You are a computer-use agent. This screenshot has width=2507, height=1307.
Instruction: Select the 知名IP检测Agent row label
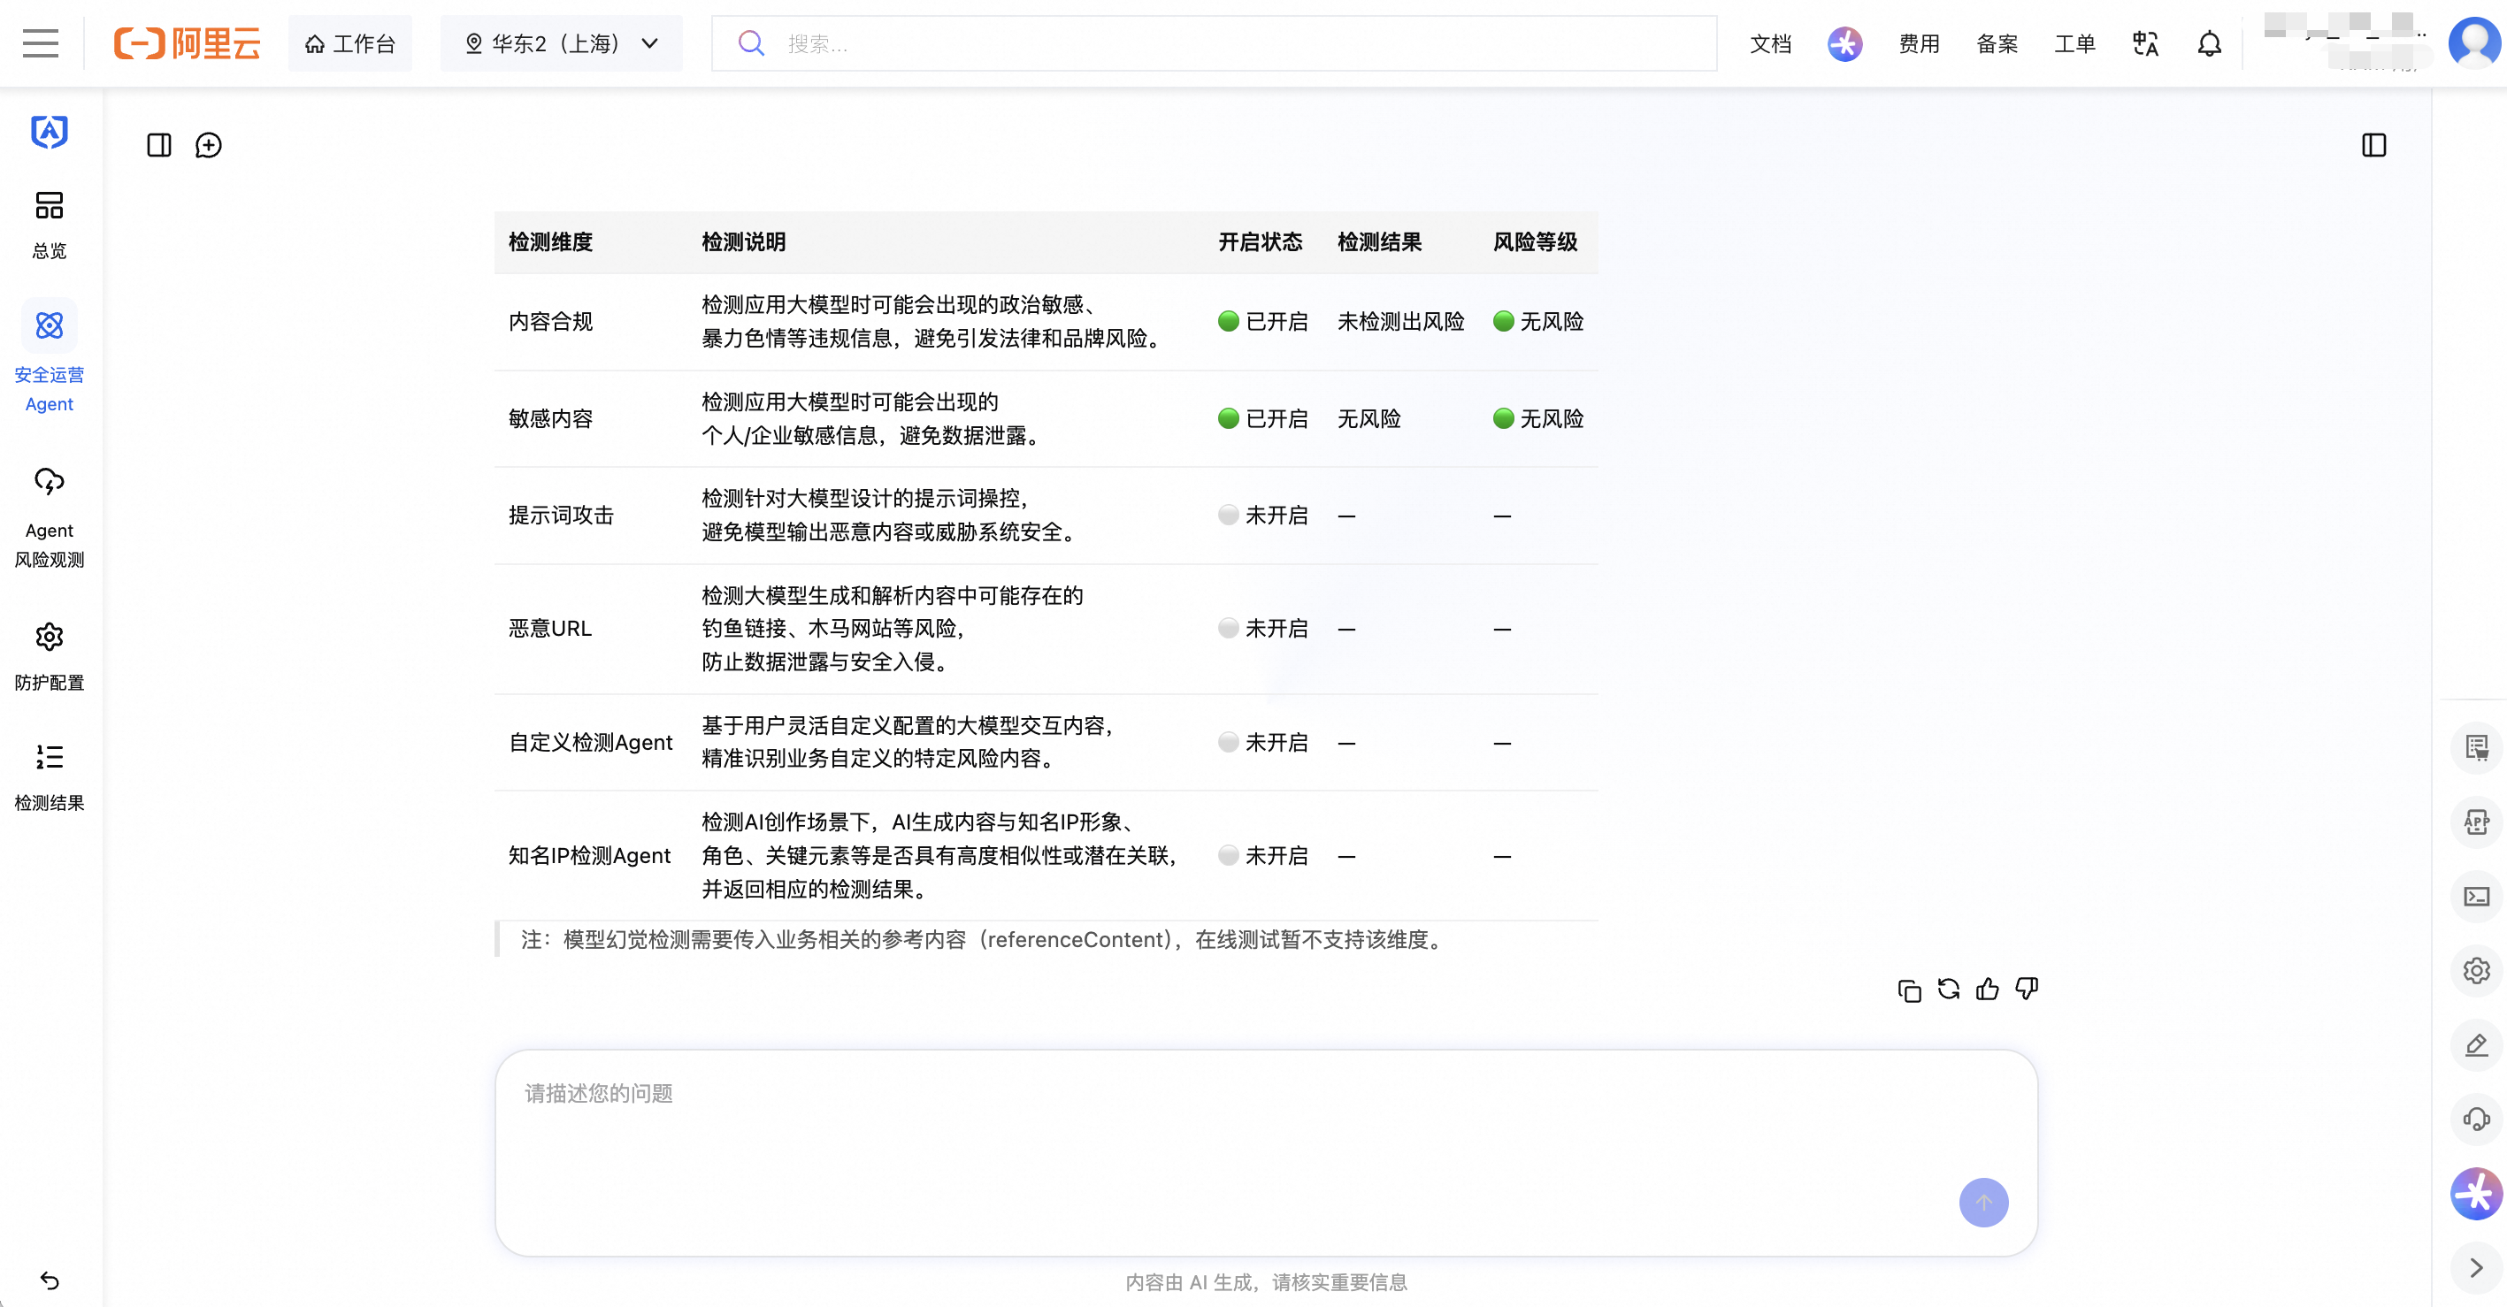[589, 855]
